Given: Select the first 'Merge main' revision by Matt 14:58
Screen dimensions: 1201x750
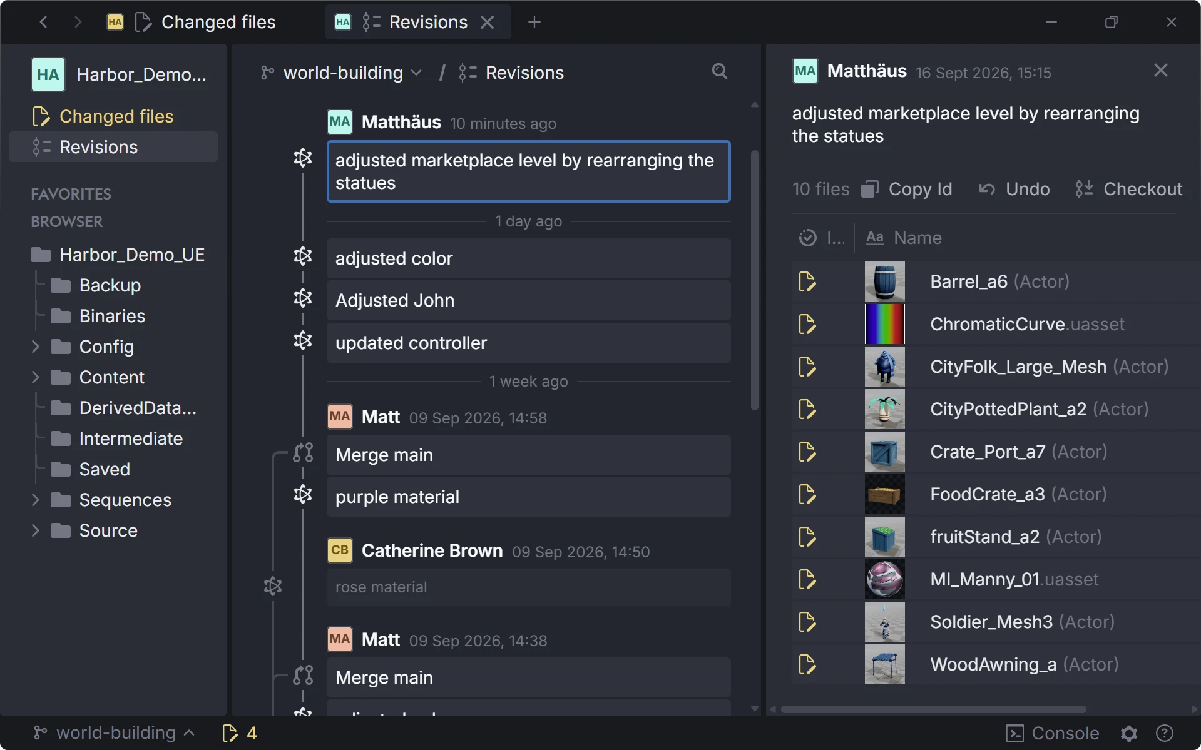Looking at the screenshot, I should 528,455.
